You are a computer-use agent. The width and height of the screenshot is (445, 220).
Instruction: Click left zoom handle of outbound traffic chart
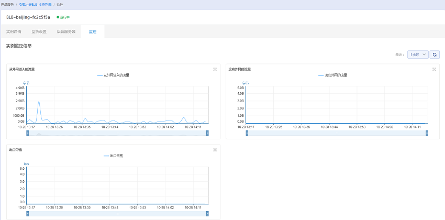pos(247,133)
